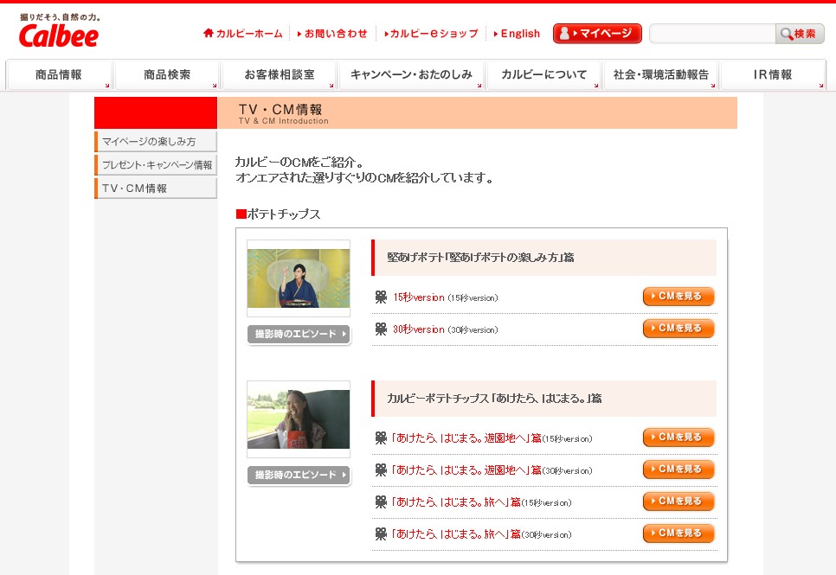The height and width of the screenshot is (575, 836).
Task: Open 「あけたら、はじまる。遊園地へ」篇 15秒 link
Action: pos(466,438)
